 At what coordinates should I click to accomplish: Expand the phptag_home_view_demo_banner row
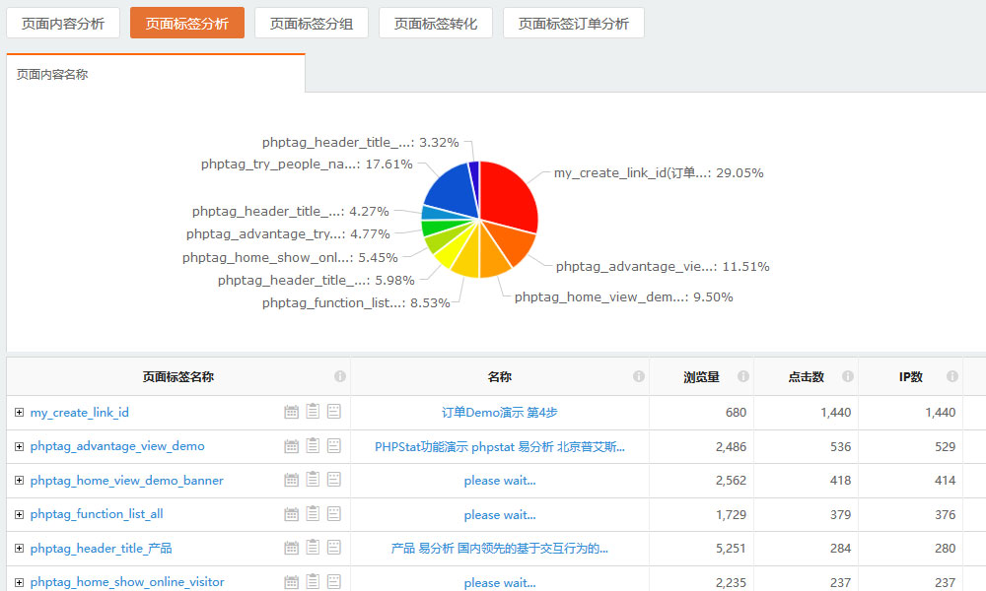pyautogui.click(x=19, y=481)
